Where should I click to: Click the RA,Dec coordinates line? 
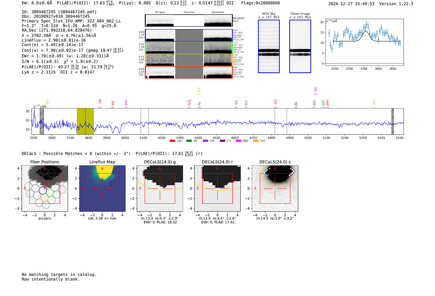coord(57,30)
